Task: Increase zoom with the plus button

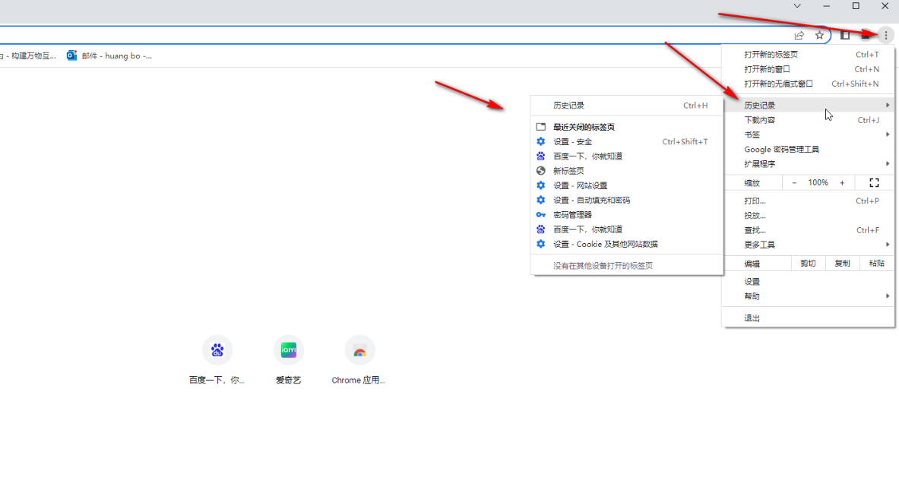Action: [842, 183]
